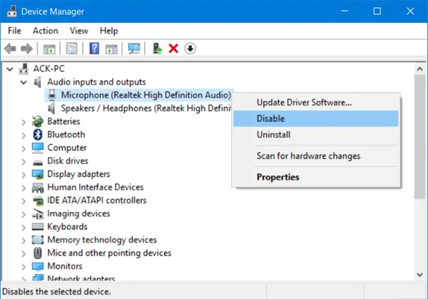Image resolution: width=428 pixels, height=299 pixels.
Task: Expand the Keyboards category
Action: [24, 227]
